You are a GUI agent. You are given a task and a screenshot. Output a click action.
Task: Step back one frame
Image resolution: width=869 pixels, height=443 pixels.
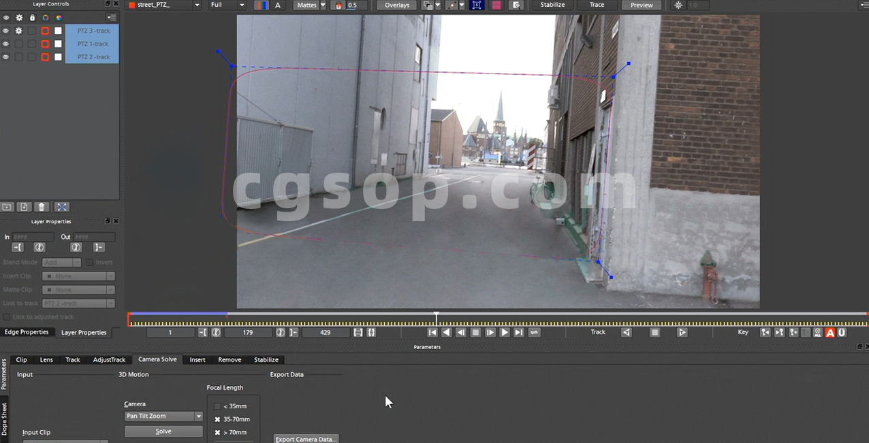[461, 332]
